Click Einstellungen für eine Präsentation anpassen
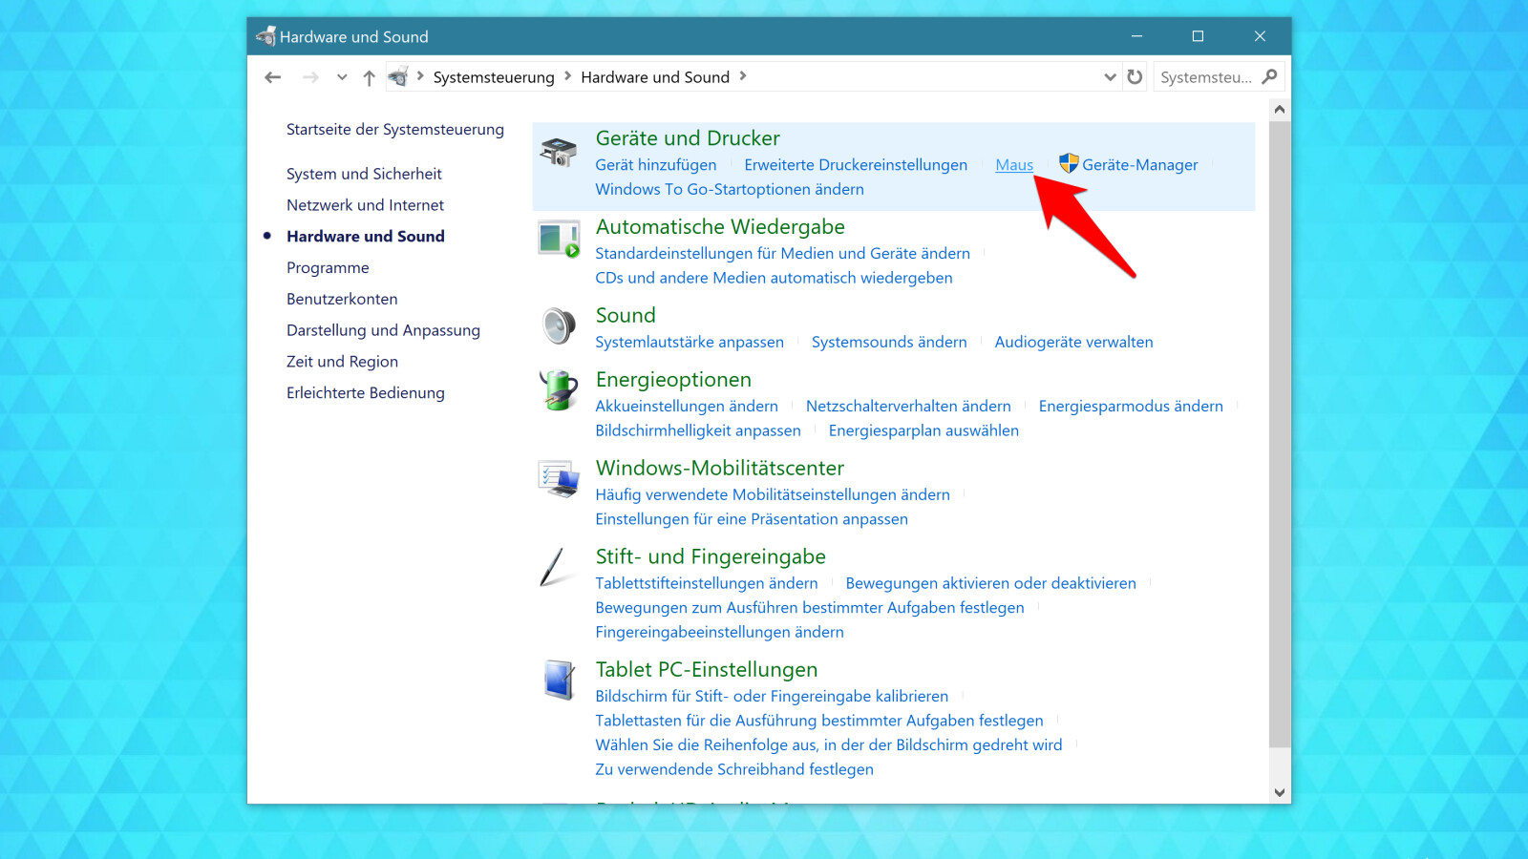This screenshot has width=1528, height=859. [752, 520]
